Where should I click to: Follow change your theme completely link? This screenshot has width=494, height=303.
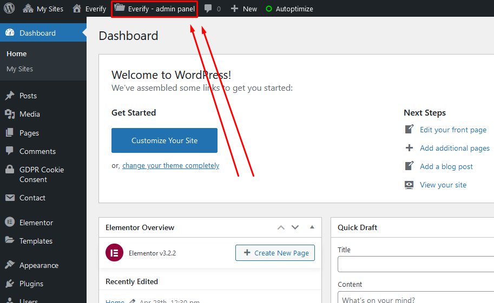(171, 165)
